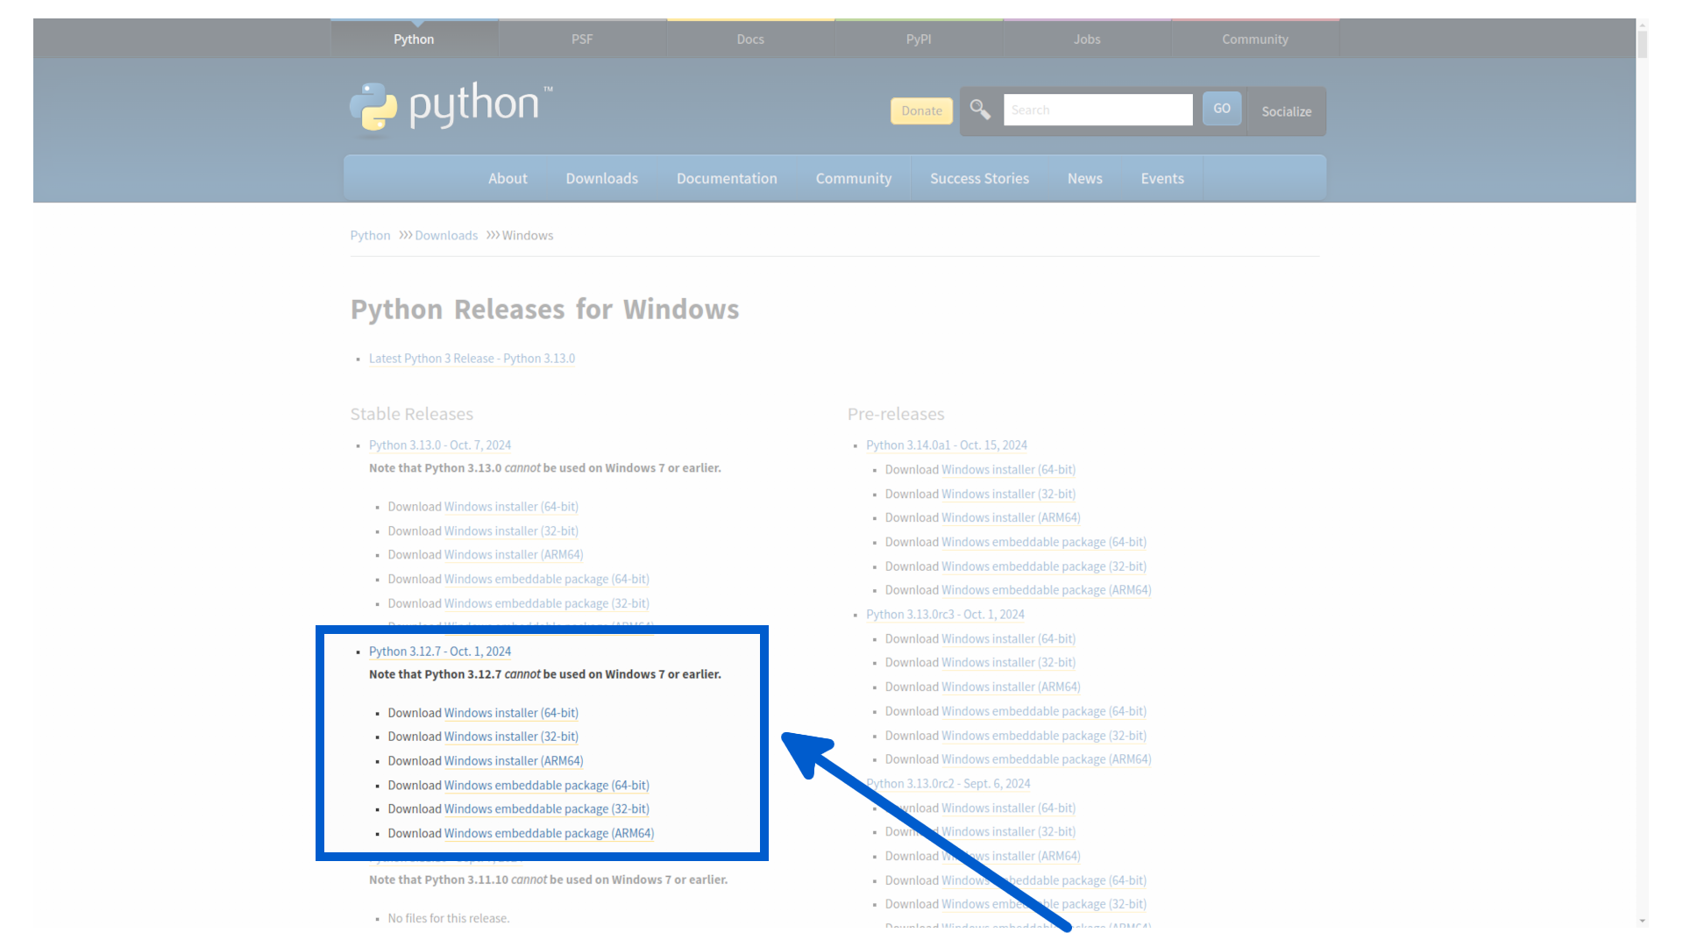Image resolution: width=1683 pixels, height=947 pixels.
Task: Open the Downloads menu
Action: [601, 178]
